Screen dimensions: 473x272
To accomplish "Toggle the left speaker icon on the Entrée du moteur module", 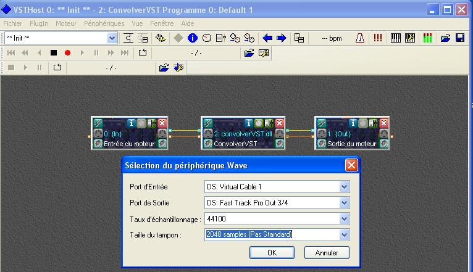I will coord(98,143).
